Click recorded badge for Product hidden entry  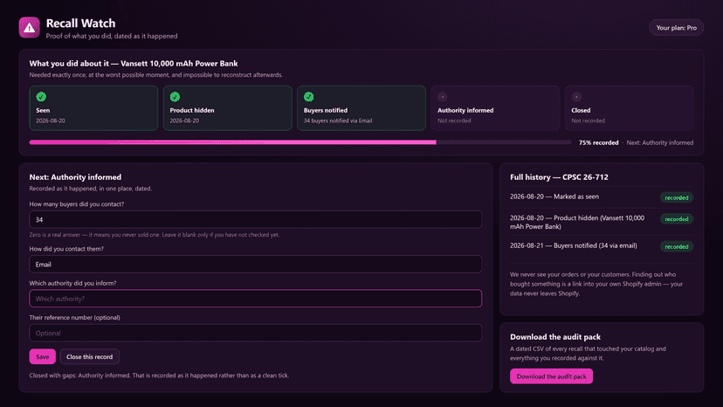677,219
